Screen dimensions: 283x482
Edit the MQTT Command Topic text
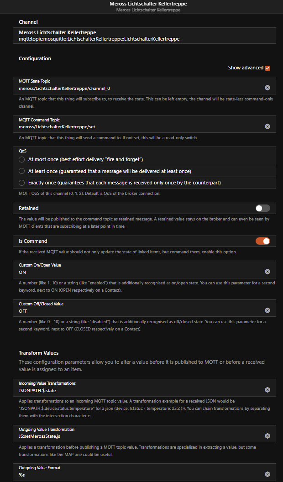tap(137, 127)
